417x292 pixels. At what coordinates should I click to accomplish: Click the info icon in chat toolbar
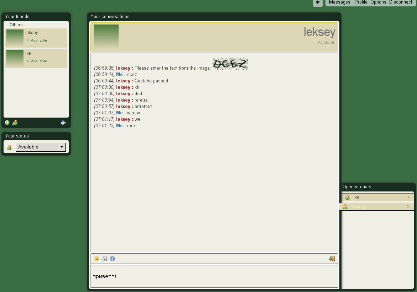112,259
